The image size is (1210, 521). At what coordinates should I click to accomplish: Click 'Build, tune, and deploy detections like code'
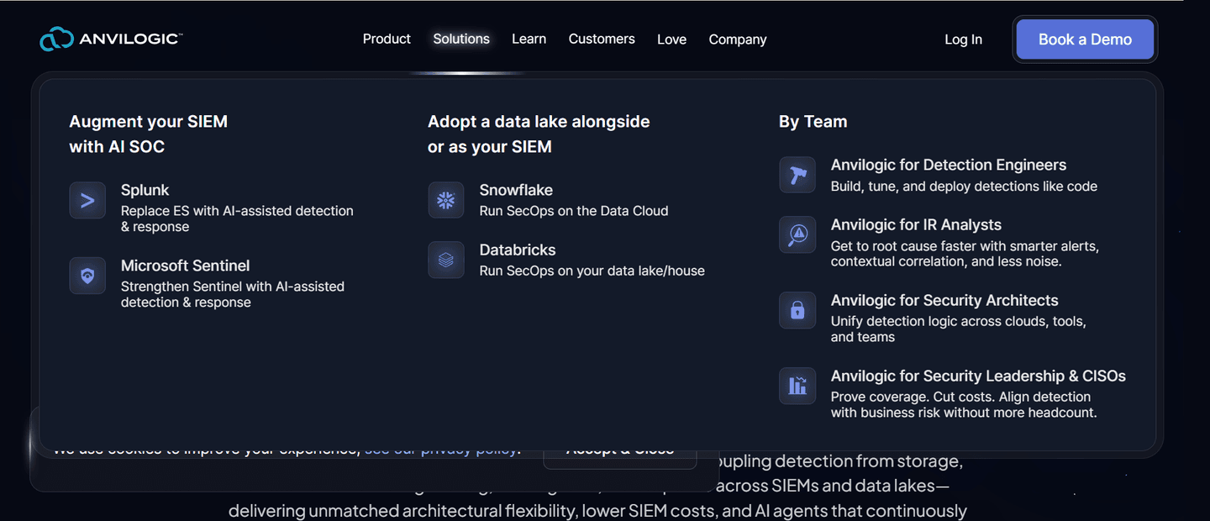click(x=964, y=187)
